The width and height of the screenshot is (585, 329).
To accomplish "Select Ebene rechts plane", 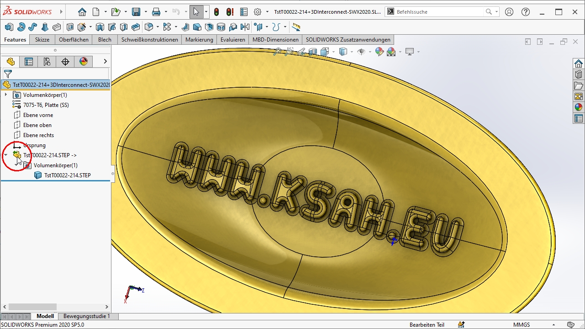I will tap(38, 135).
